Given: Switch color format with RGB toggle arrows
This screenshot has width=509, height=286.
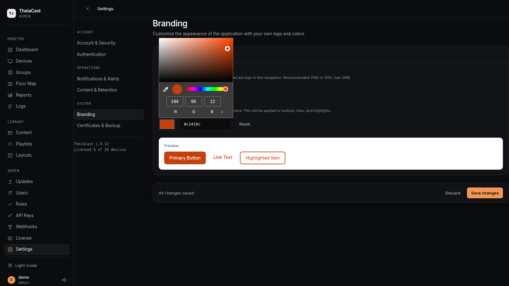Looking at the screenshot, I should point(222,112).
